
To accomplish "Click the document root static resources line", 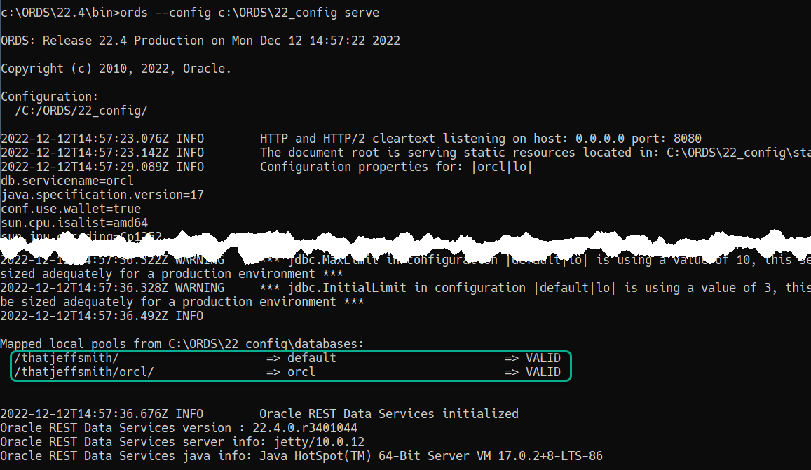I will [x=536, y=153].
